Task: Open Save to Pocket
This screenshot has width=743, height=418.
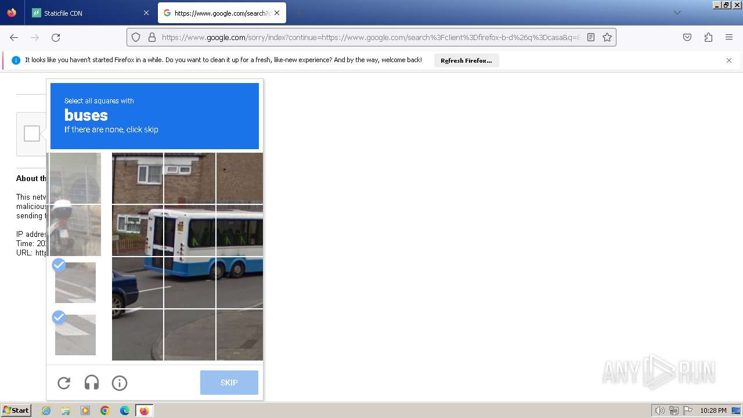Action: [x=687, y=37]
